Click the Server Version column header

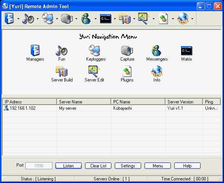click(184, 102)
